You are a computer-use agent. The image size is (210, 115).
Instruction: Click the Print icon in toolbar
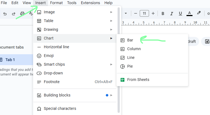[22, 14]
